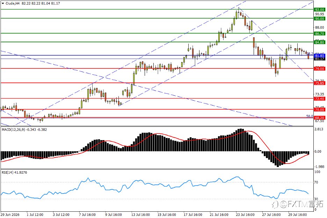Click the 2.813 MACD scale value
The width and height of the screenshot is (327, 218).
(319, 129)
